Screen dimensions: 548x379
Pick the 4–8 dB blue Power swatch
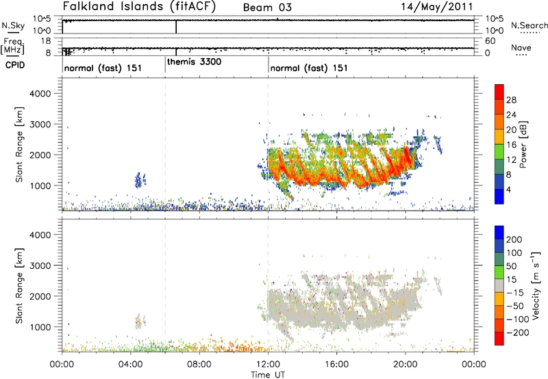(499, 182)
